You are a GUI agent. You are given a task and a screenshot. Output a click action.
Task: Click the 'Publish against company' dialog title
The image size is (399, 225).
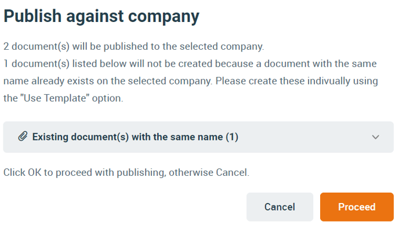[x=101, y=16]
